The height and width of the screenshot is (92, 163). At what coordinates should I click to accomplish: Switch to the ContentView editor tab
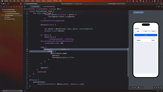coord(35,7)
